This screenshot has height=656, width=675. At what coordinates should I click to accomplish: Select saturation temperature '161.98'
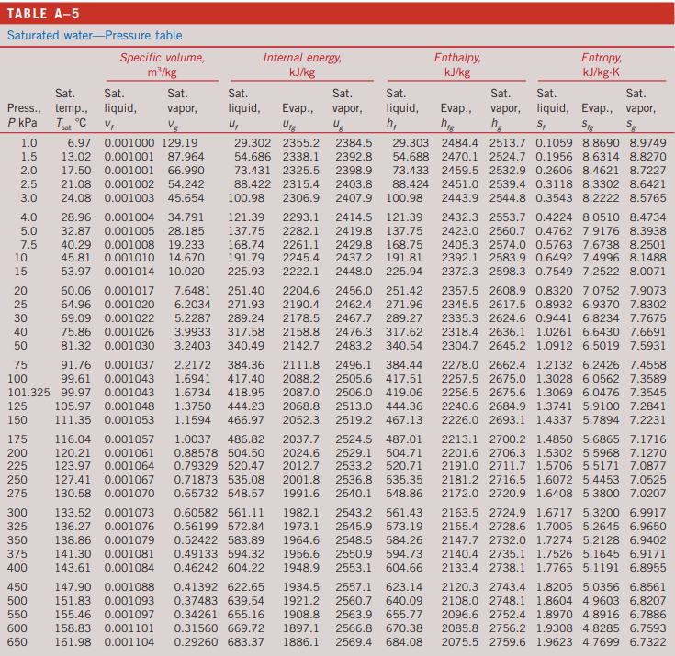tap(73, 642)
